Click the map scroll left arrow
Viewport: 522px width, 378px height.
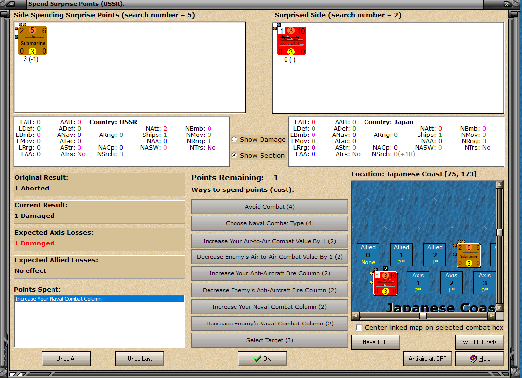pos(356,315)
